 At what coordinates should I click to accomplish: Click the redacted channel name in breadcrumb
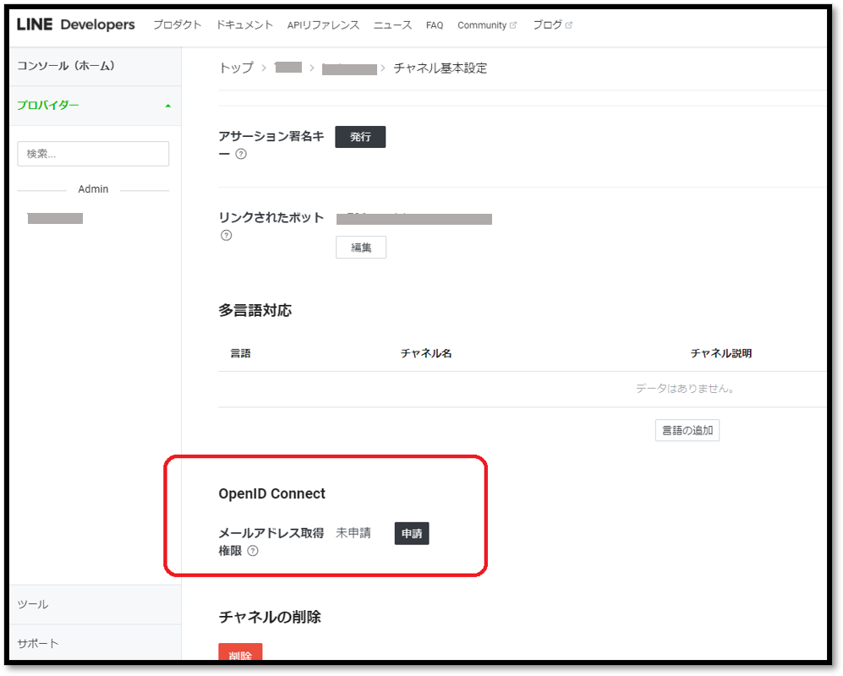(x=349, y=68)
